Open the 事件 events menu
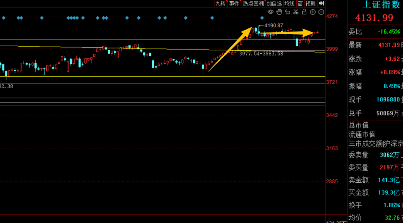This screenshot has width=403, height=223. 234,3
